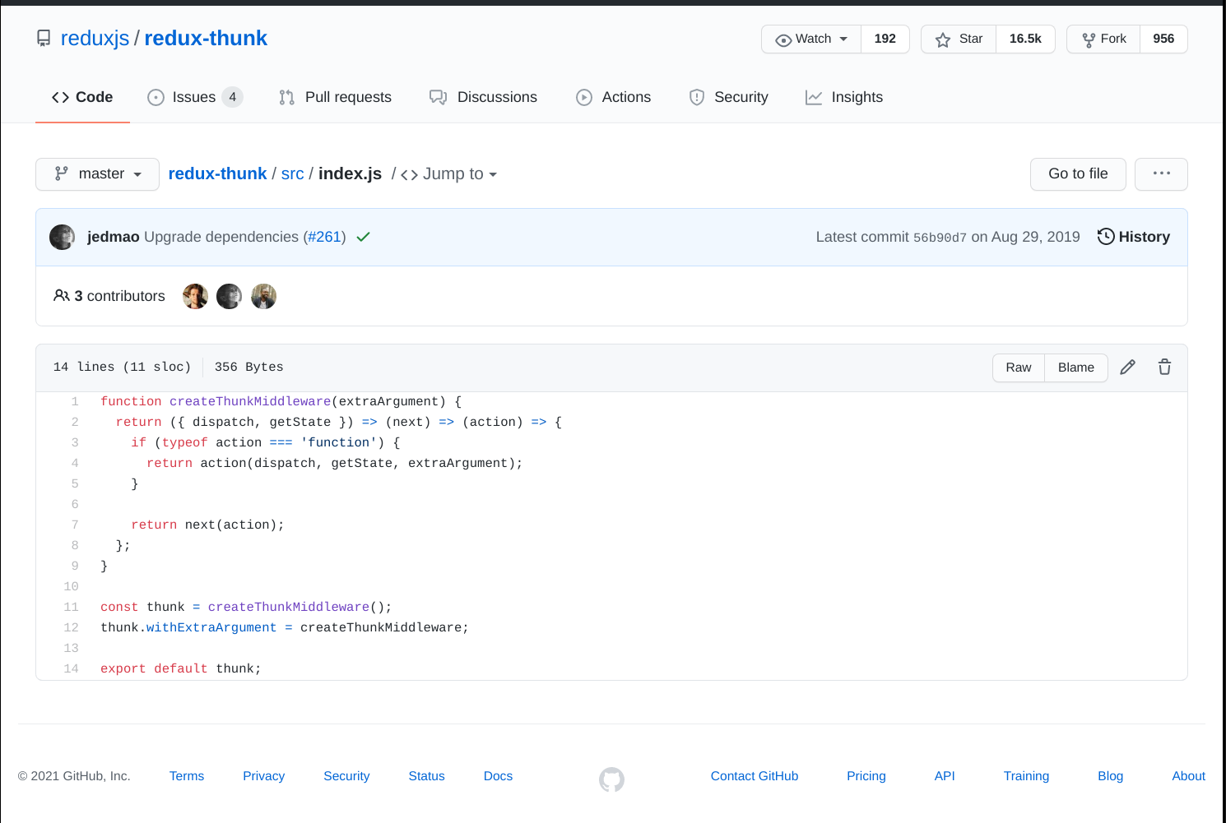Open the Insights tab
The image size is (1226, 823).
844,97
